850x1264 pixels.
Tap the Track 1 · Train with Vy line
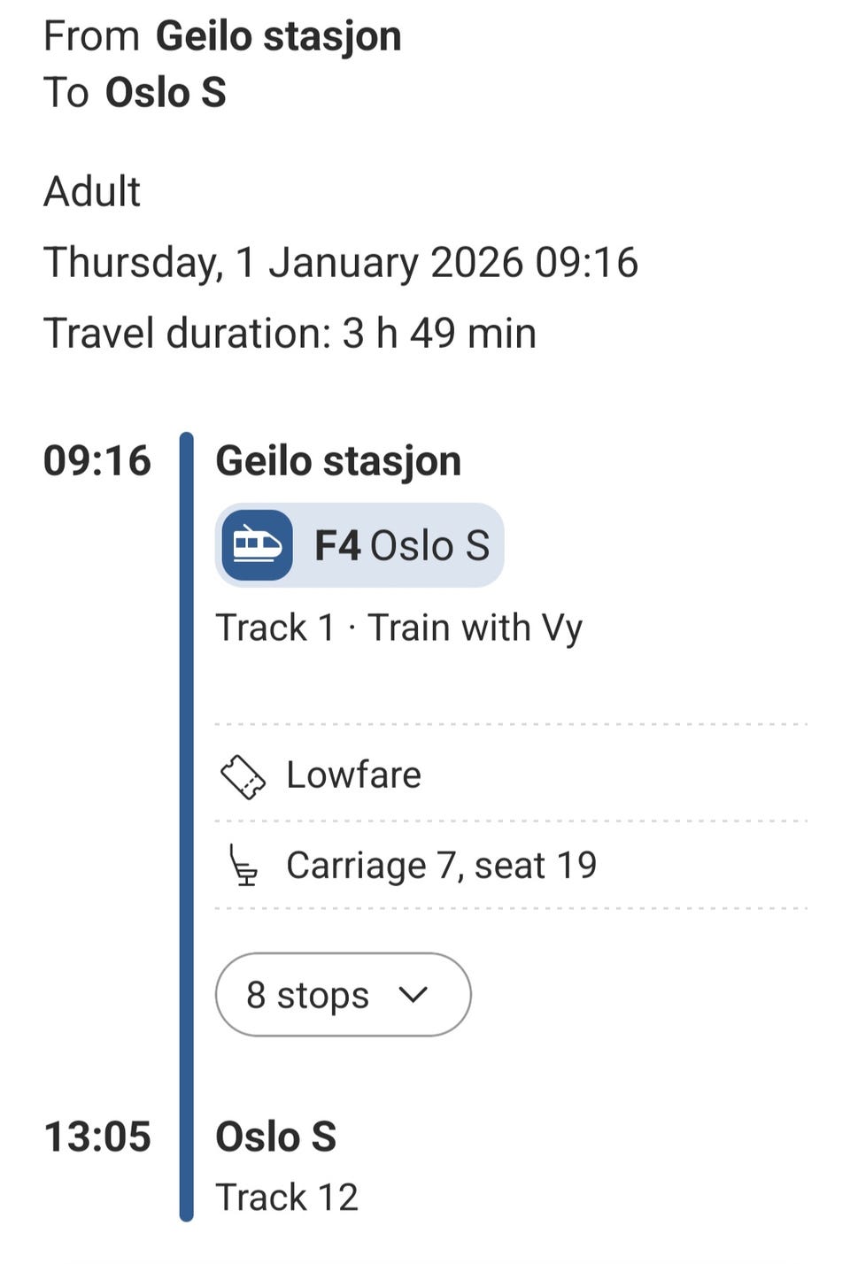point(398,628)
